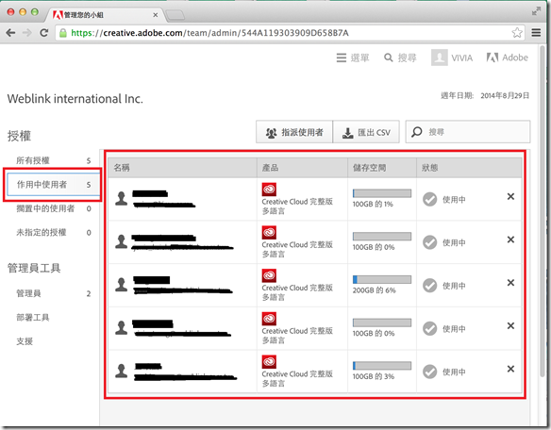Toggle fullscreen with the expand arrows
Viewport: 551px width, 430px height.
tap(536, 11)
